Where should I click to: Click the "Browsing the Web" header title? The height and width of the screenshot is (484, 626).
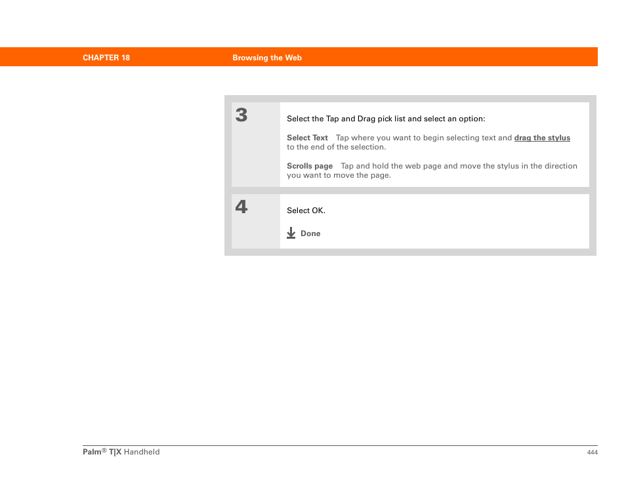pos(267,58)
